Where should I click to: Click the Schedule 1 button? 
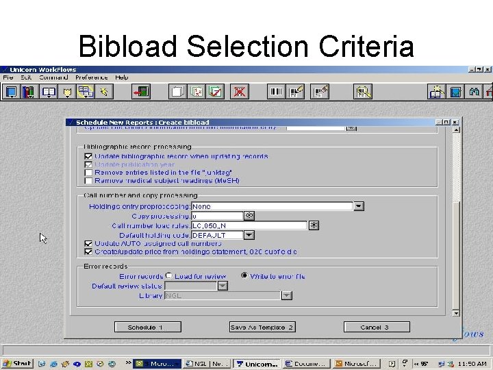click(x=148, y=328)
